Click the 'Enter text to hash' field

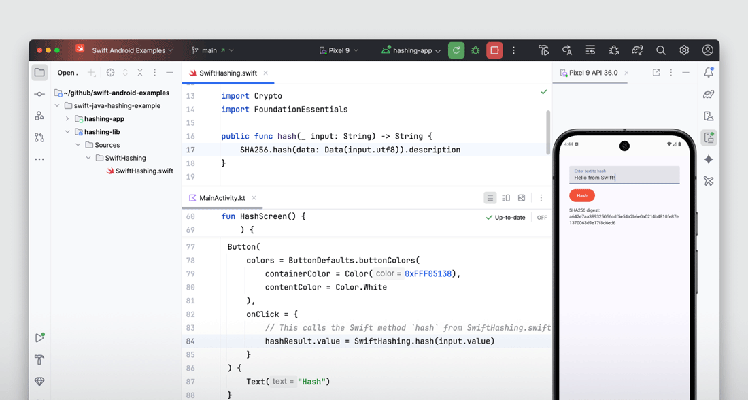(624, 175)
